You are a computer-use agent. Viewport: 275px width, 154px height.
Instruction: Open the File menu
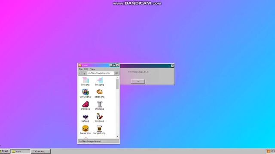tap(81, 69)
